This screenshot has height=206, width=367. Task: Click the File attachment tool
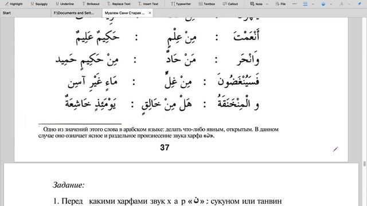point(280,4)
